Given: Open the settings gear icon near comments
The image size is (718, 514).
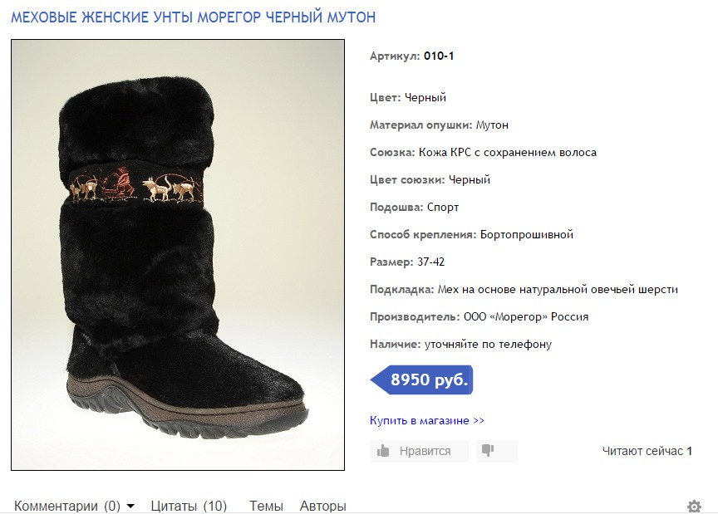Looking at the screenshot, I should click(694, 507).
